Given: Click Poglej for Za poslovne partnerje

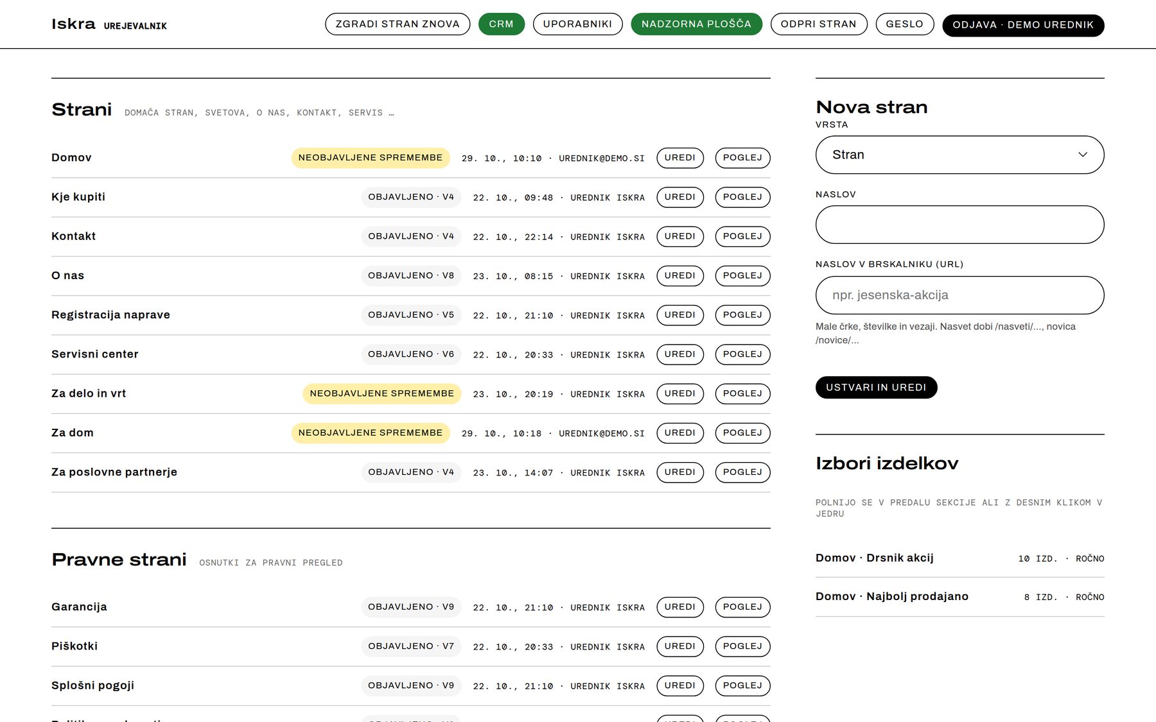Looking at the screenshot, I should [x=742, y=472].
